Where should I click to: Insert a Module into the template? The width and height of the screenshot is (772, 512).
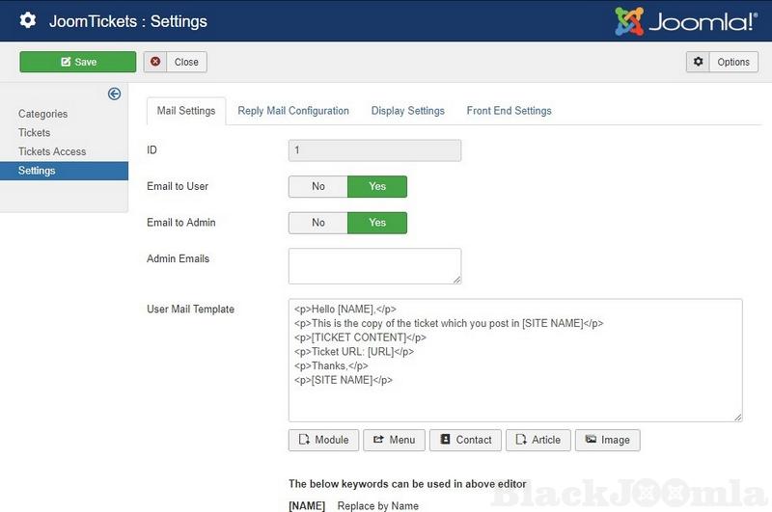pyautogui.click(x=323, y=440)
